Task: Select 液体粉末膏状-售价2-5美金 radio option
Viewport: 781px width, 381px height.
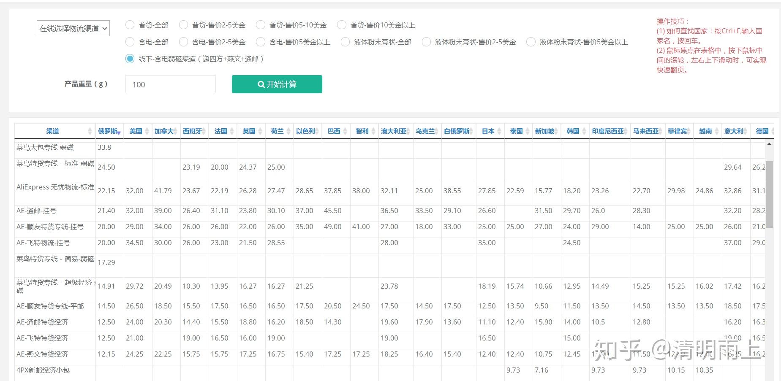Action: pyautogui.click(x=426, y=42)
